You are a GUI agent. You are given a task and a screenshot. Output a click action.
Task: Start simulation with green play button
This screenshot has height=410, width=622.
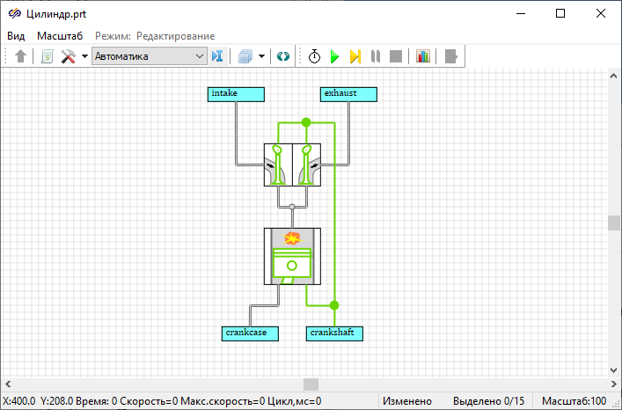pyautogui.click(x=334, y=56)
